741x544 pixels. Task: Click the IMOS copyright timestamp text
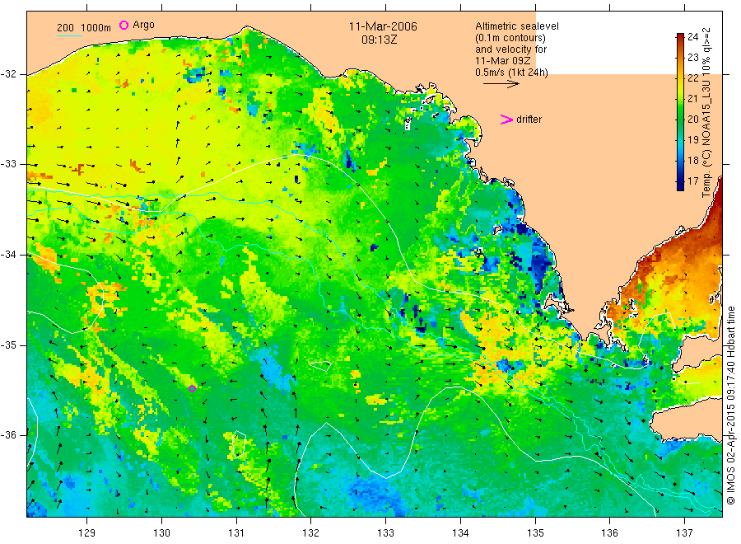click(731, 406)
